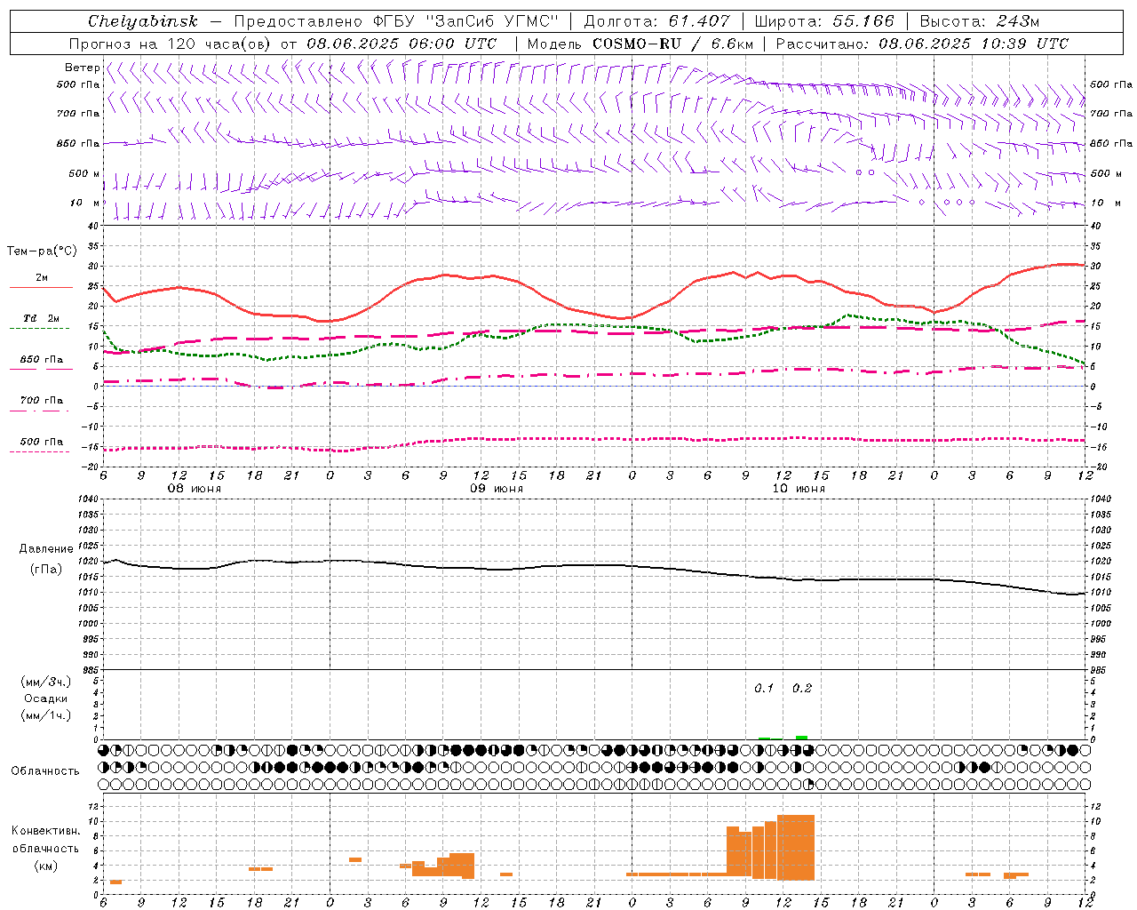Click the 09 июня date label
The image size is (1137, 910).
(496, 489)
